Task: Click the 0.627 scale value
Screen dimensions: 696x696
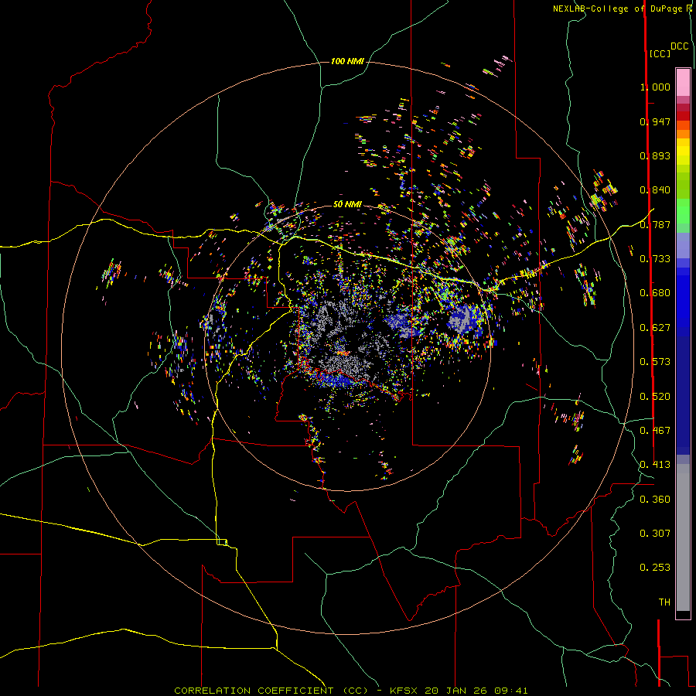Action: click(655, 328)
